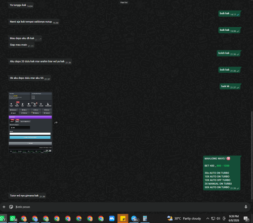Open the emoji and sticker picker
Image resolution: width=253 pixels, height=223 pixels.
(11, 207)
